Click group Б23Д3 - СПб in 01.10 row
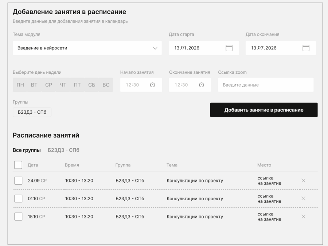Image resolution: width=328 pixels, height=246 pixels. (x=130, y=198)
